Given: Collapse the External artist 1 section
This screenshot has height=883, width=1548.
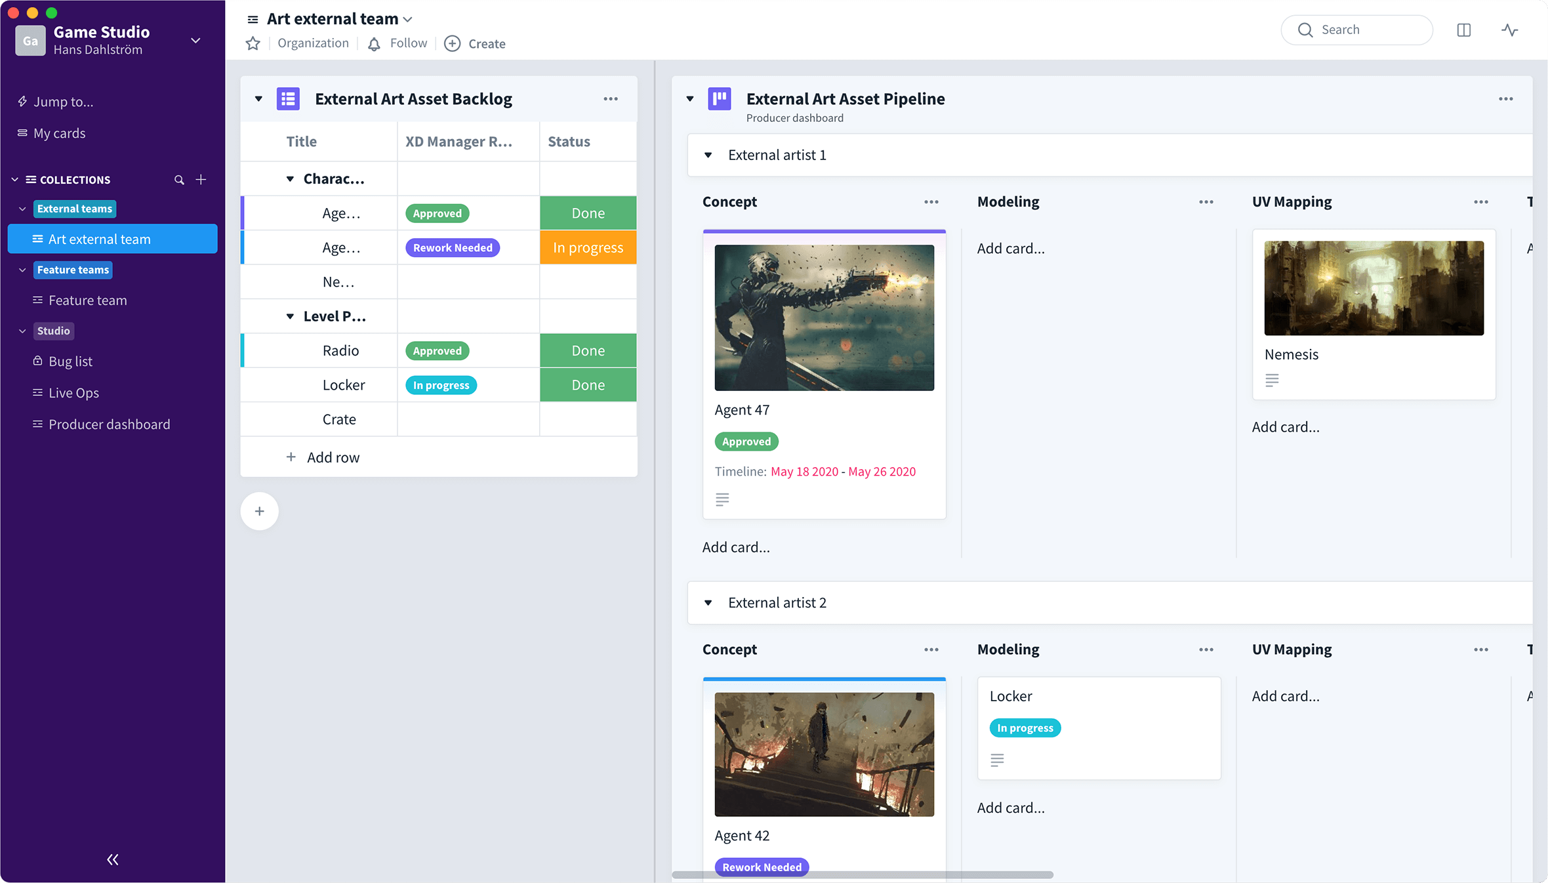Looking at the screenshot, I should pos(708,155).
